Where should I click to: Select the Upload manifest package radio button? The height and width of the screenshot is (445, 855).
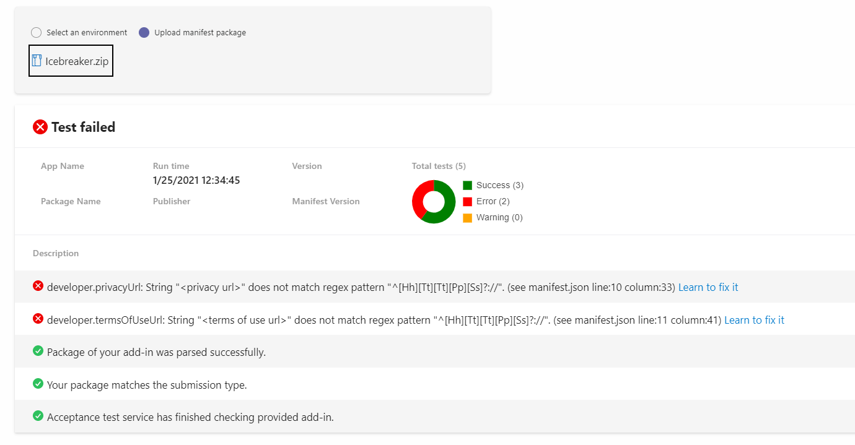click(143, 32)
